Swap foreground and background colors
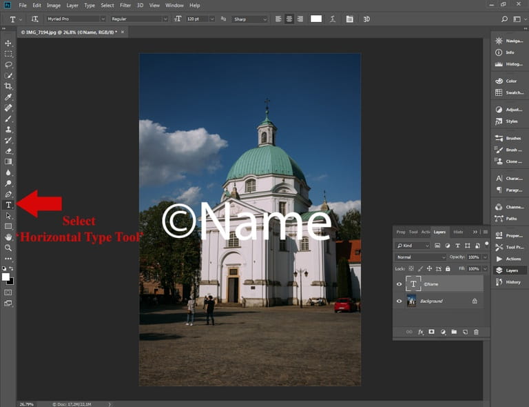The height and width of the screenshot is (407, 529). pos(12,268)
